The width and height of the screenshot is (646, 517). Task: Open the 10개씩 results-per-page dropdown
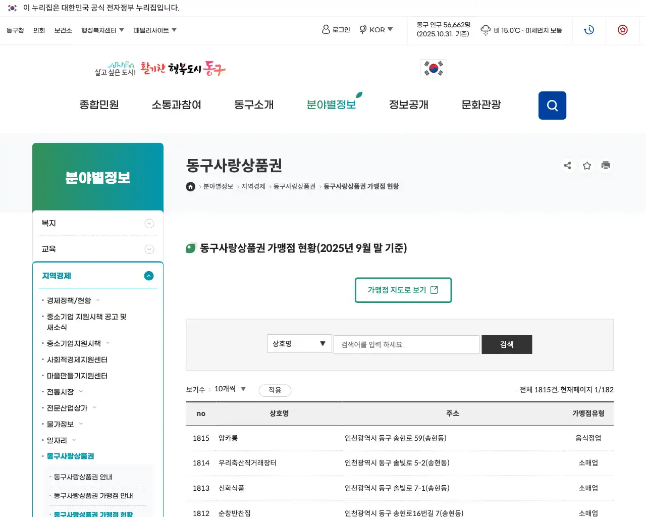tap(228, 389)
